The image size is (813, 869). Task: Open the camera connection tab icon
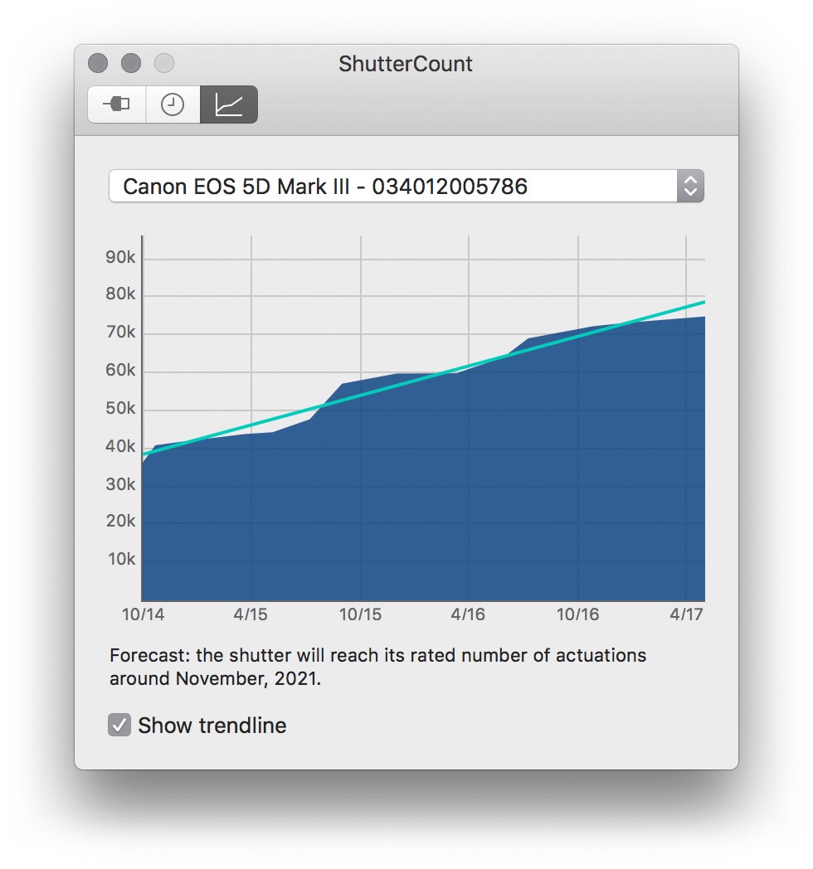click(x=117, y=104)
